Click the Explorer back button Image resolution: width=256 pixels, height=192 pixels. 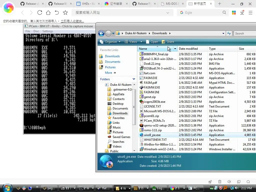tap(101, 33)
